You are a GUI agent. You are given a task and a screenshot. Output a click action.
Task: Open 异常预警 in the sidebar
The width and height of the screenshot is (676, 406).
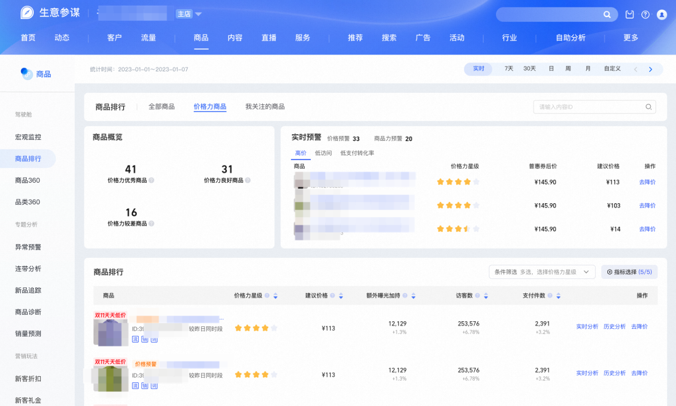pyautogui.click(x=28, y=247)
